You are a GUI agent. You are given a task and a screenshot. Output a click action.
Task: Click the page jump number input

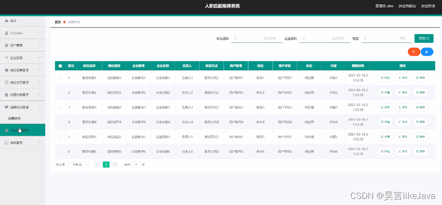(136, 164)
